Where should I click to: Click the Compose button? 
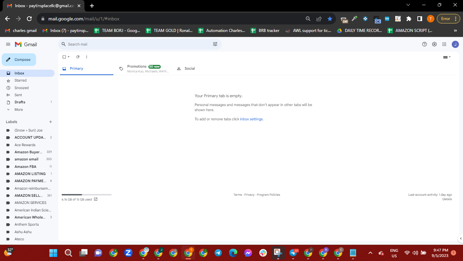click(19, 59)
